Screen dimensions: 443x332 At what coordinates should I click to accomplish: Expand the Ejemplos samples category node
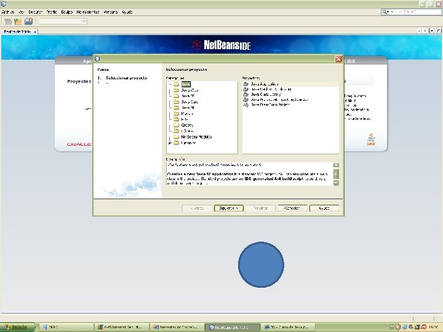point(170,143)
